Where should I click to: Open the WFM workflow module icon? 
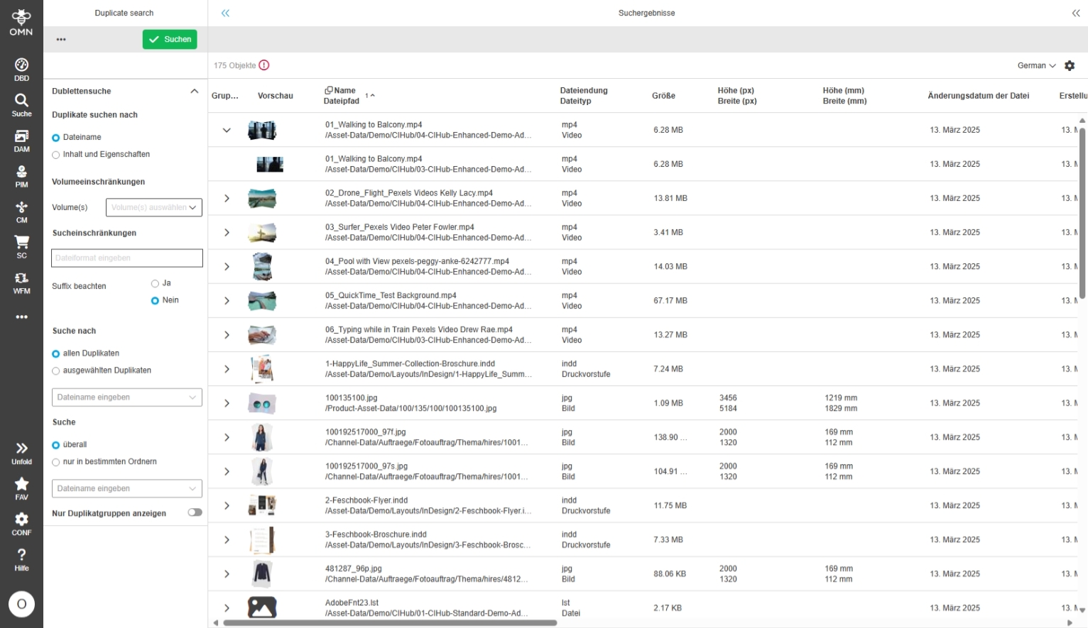pos(21,282)
